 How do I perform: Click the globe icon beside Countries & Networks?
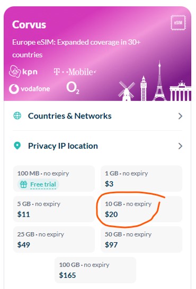click(17, 116)
